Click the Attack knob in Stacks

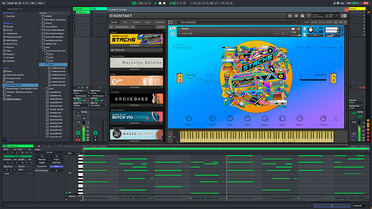[247, 118]
